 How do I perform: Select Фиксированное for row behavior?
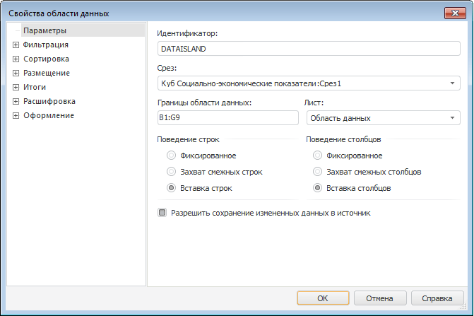coord(171,156)
